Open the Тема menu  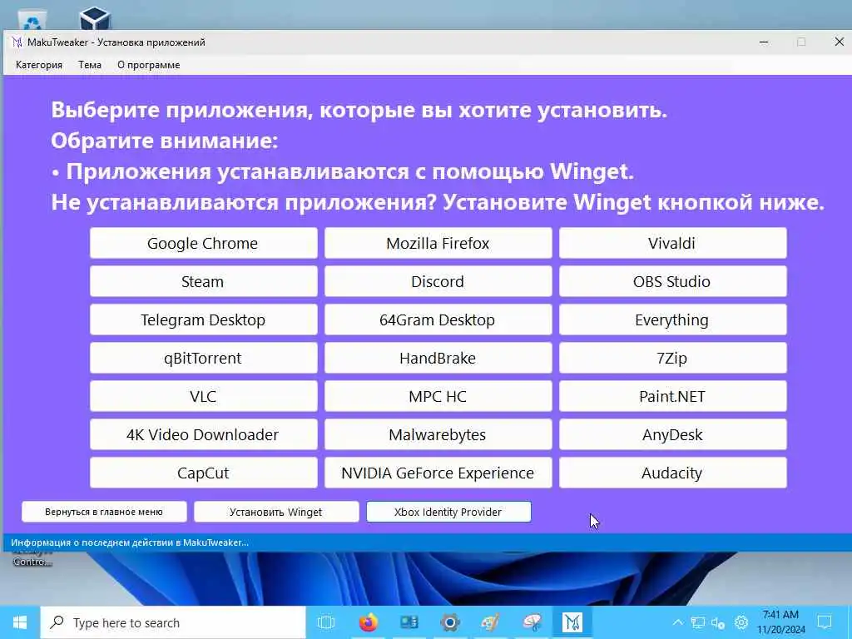pos(90,65)
